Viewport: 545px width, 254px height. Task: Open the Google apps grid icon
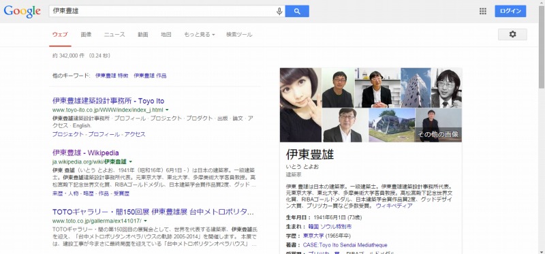point(483,11)
